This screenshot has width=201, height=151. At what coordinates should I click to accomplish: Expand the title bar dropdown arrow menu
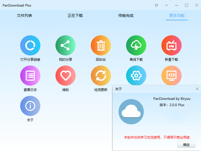coord(166,5)
